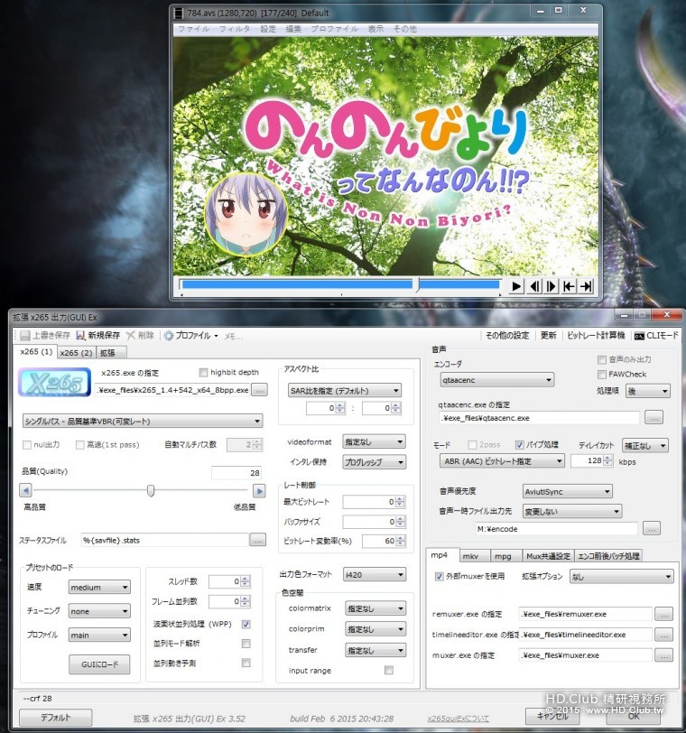Step forward one frame in preview
This screenshot has height=733, width=686.
pos(552,286)
